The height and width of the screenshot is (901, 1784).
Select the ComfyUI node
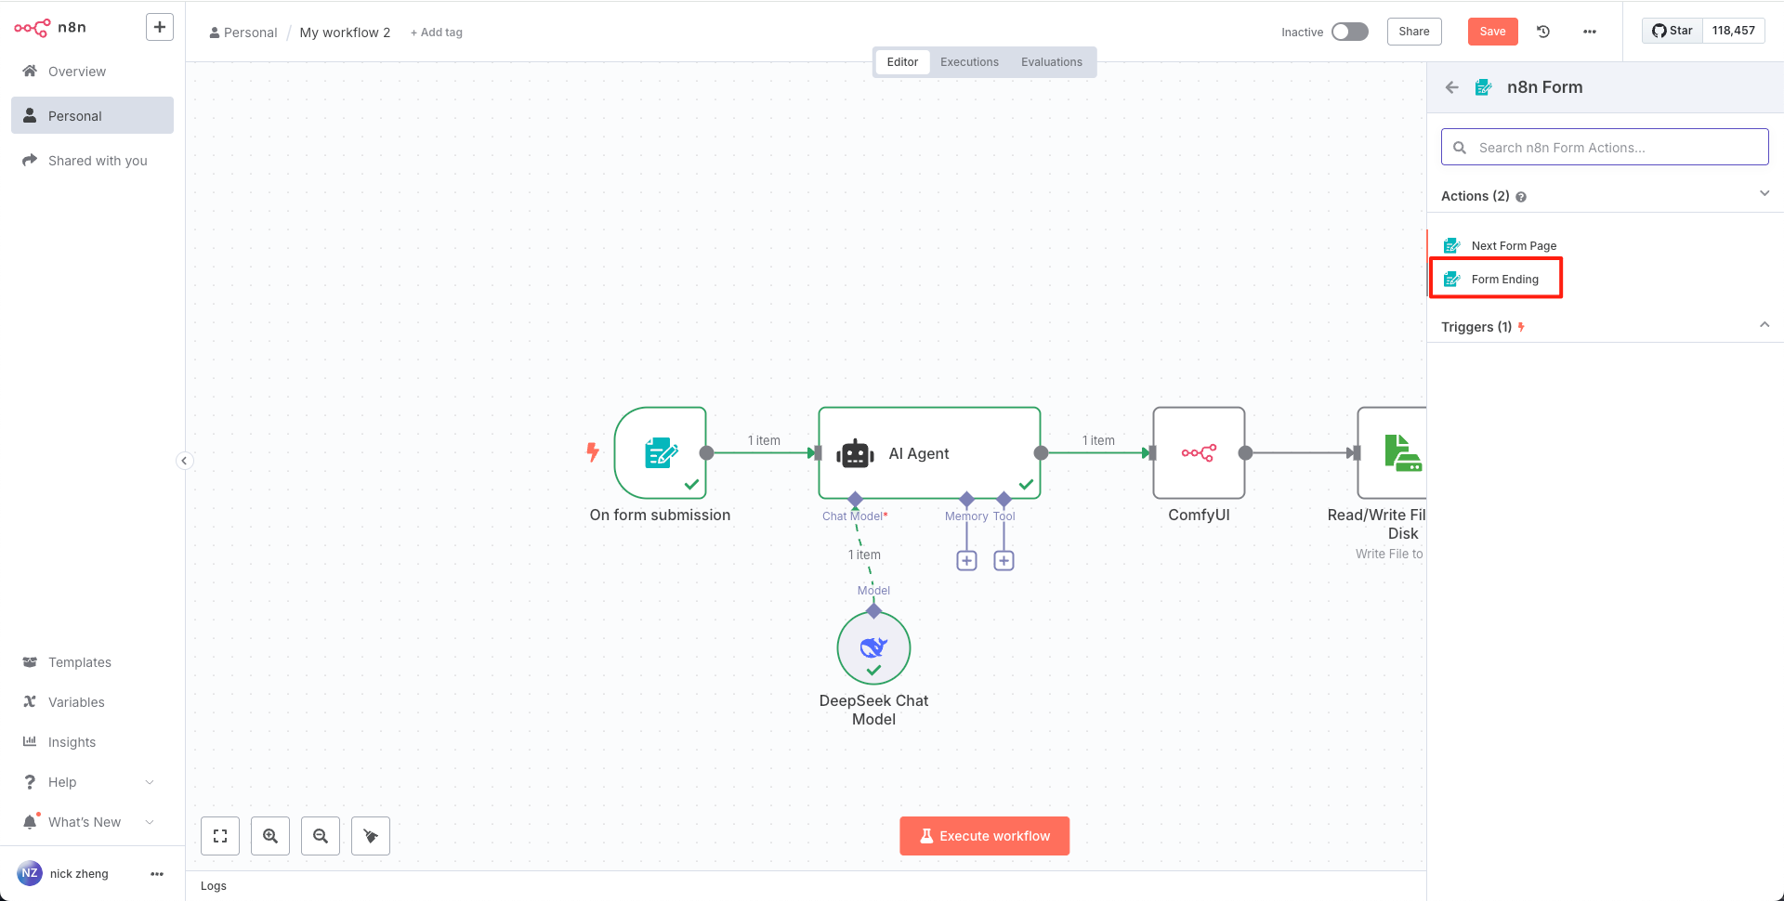coord(1199,453)
